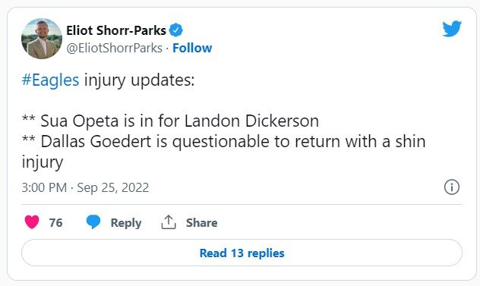Screen dimensions: 480x286
Task: Click the Share text label
Action: tap(202, 223)
